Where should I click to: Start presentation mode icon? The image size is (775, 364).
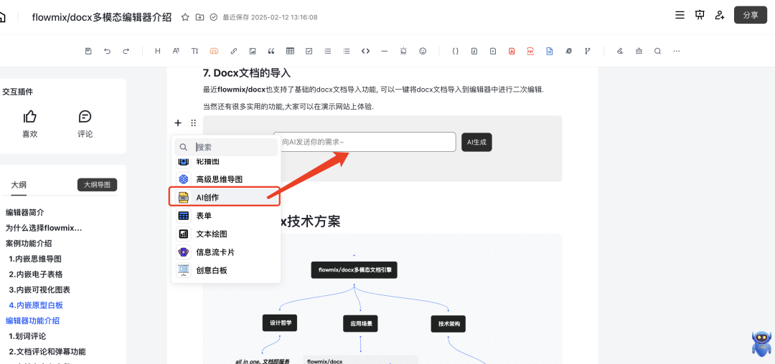(x=700, y=15)
